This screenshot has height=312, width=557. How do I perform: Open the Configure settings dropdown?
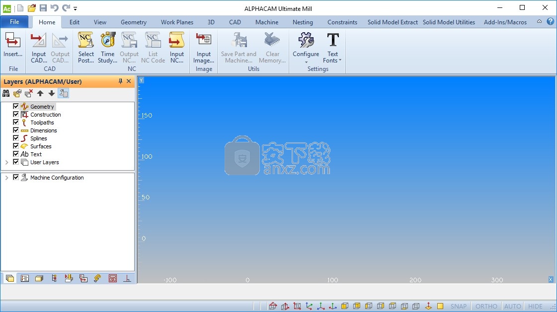pos(306,48)
